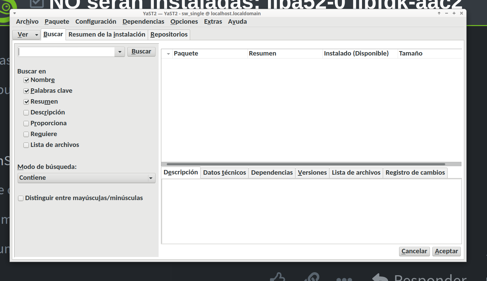Expand the Modo de búsqueda Contiene dropdown
The width and height of the screenshot is (487, 281).
(x=151, y=178)
